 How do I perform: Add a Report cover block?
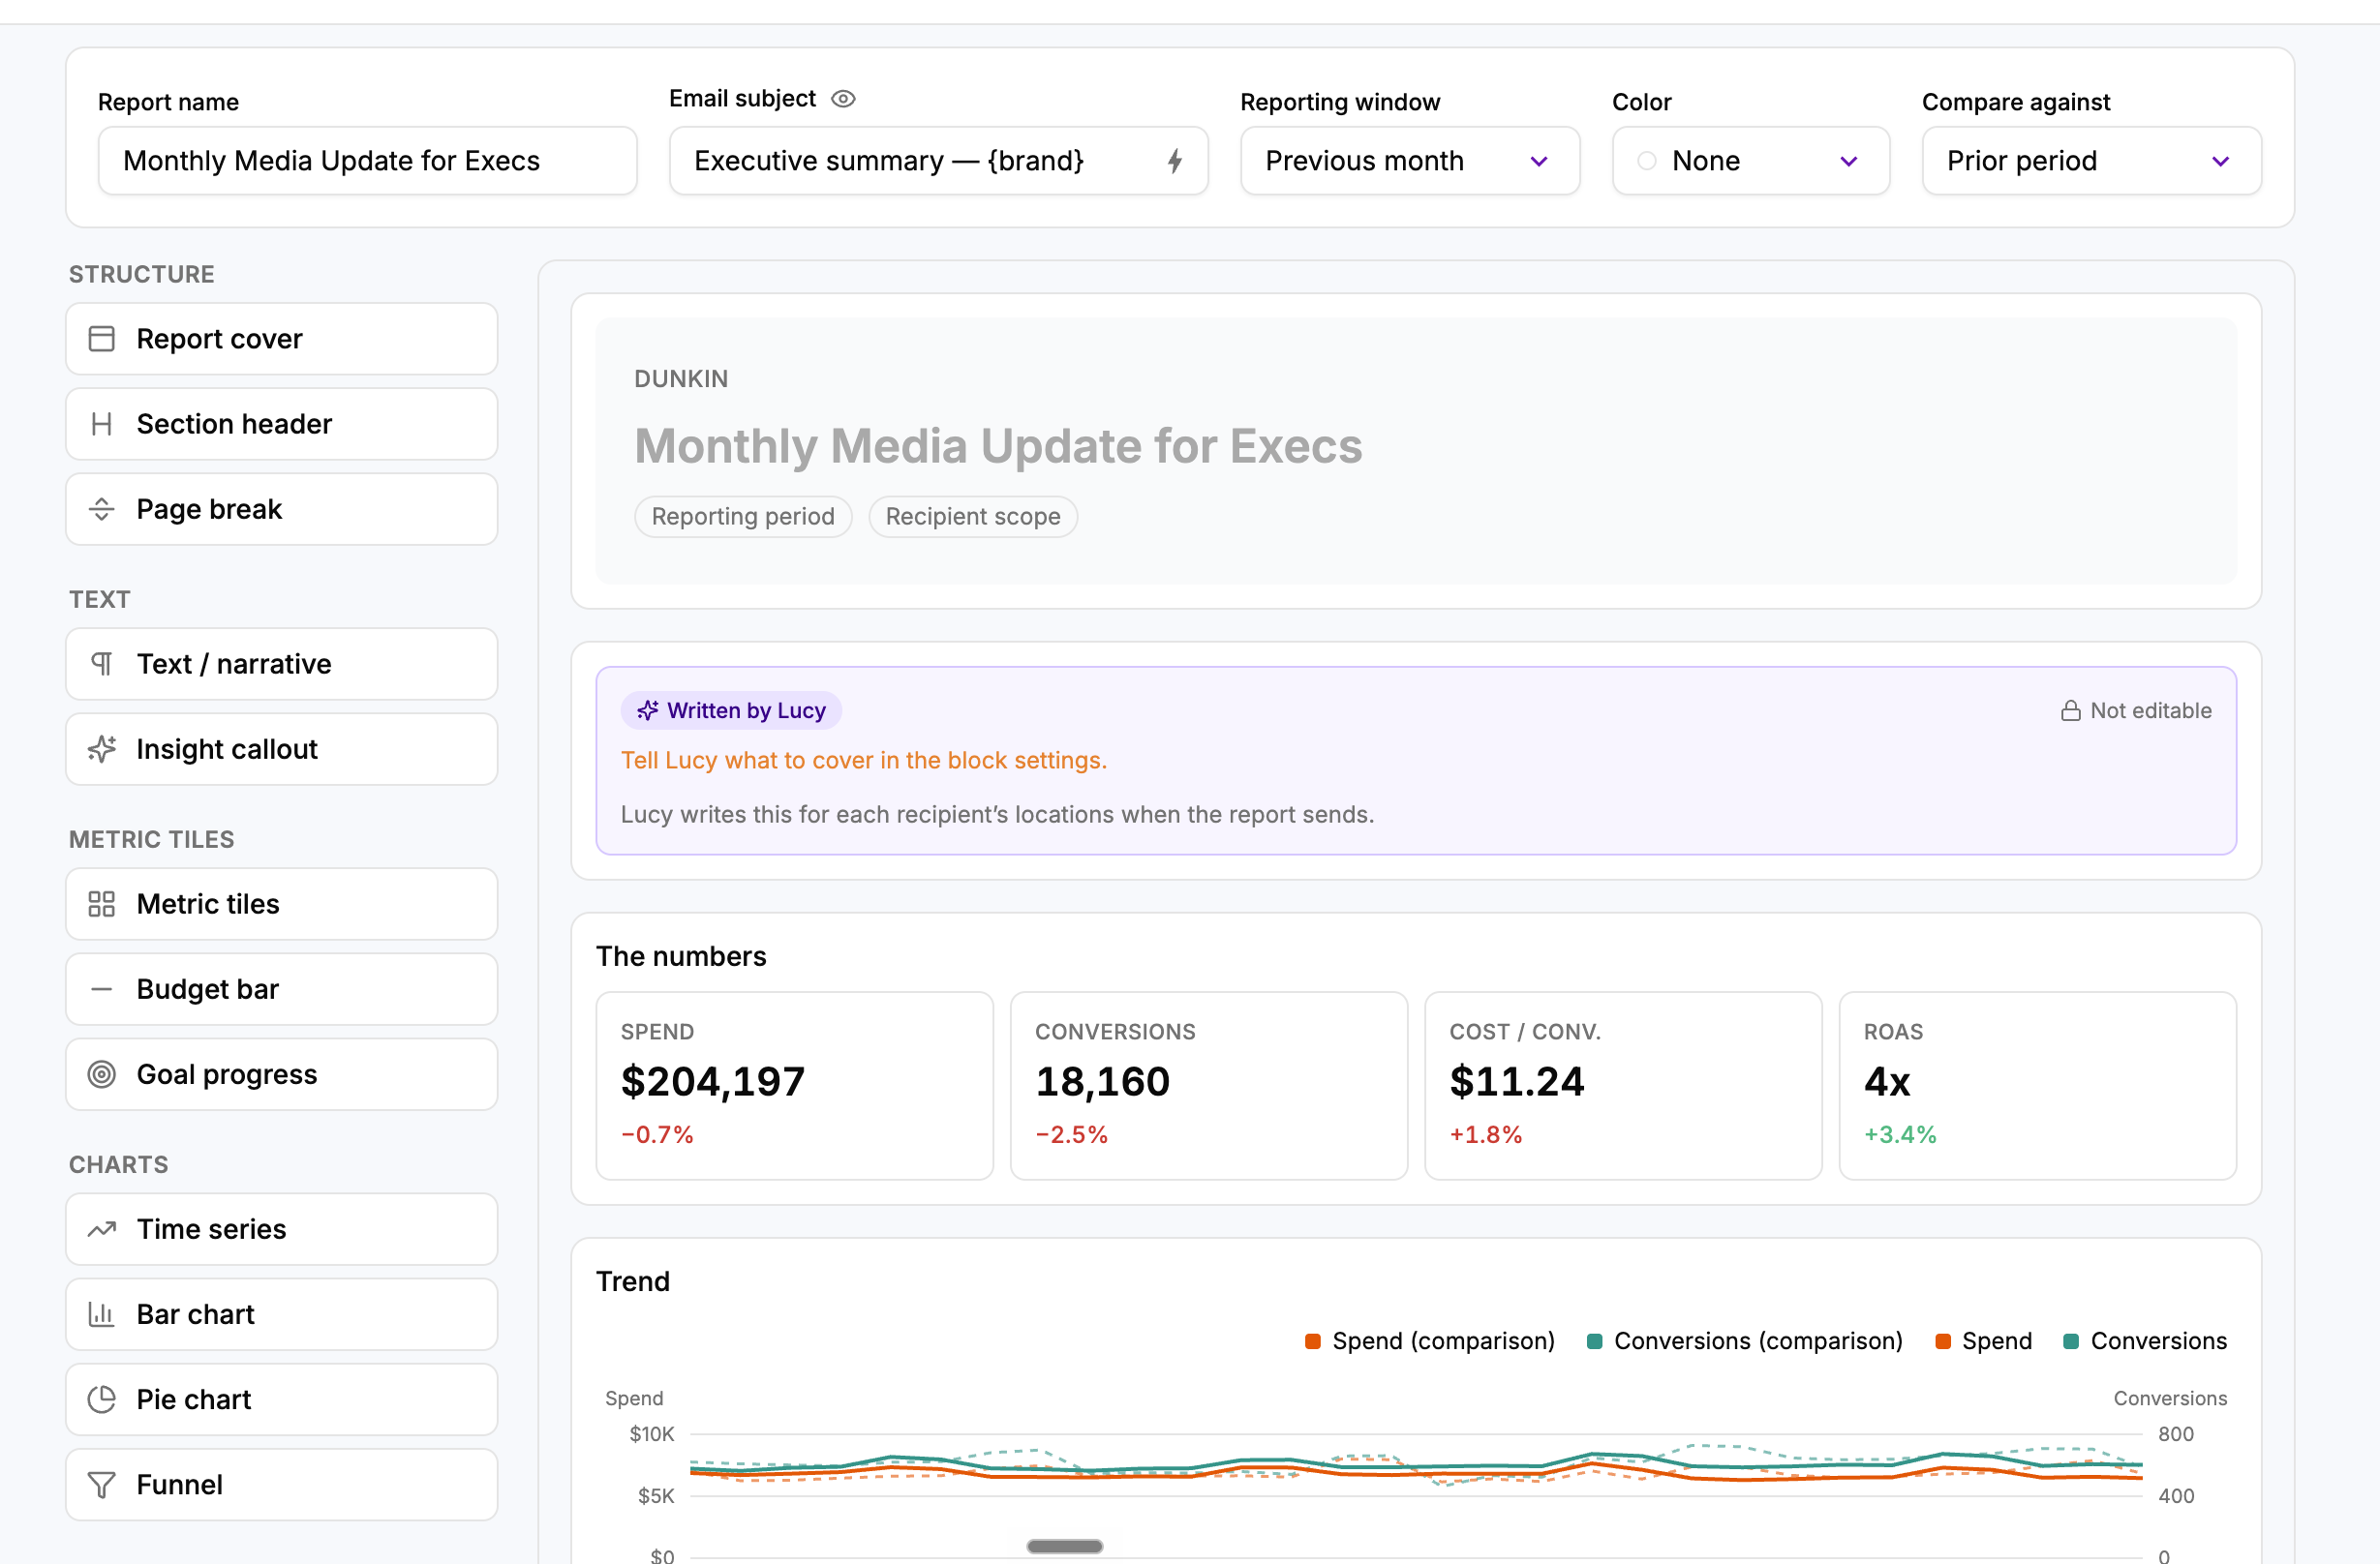[282, 339]
